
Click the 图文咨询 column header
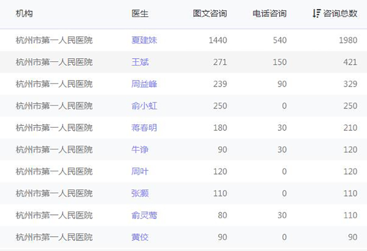[x=210, y=13]
